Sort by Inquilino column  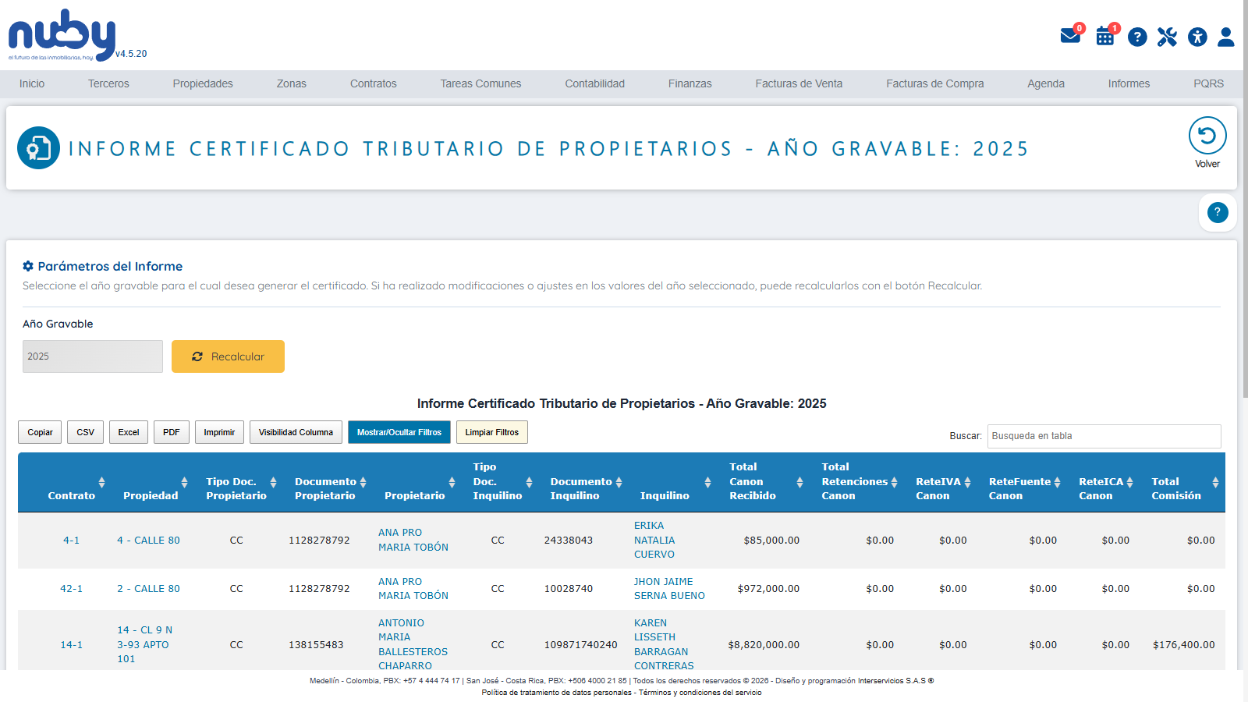707,482
